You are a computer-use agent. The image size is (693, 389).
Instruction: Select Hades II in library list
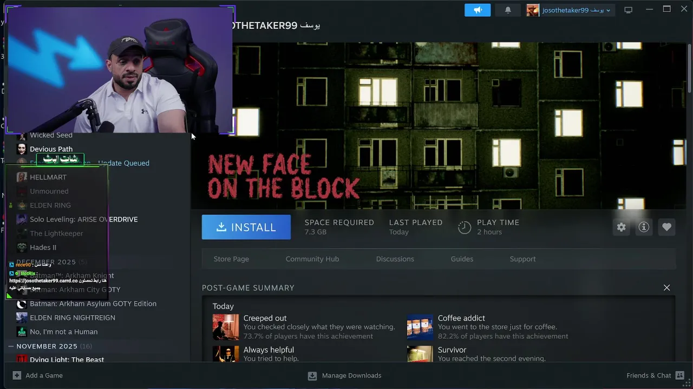pos(43,247)
